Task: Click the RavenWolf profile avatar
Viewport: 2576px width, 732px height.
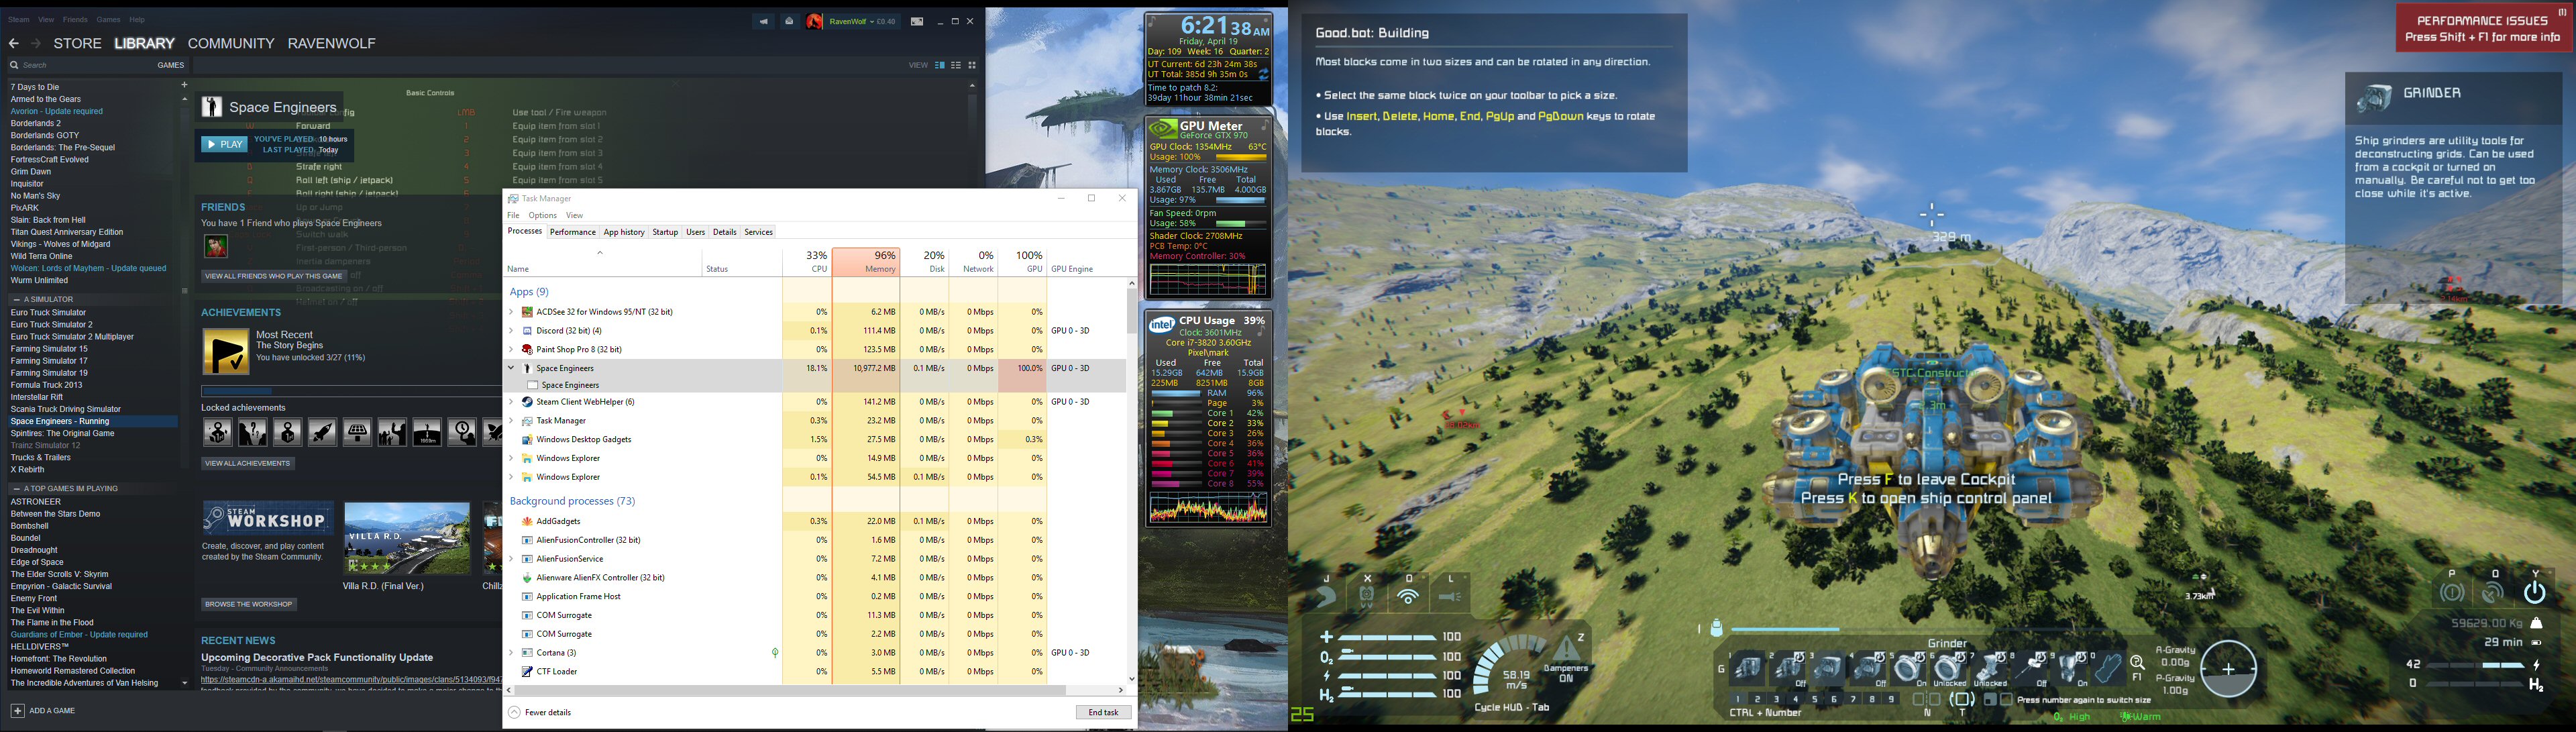Action: [x=815, y=21]
